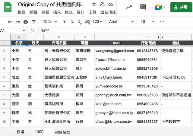Image resolution: width=193 pixels, height=136 pixels.
Task: Click the formula bar showing 名字
Action: click(x=116, y=30)
